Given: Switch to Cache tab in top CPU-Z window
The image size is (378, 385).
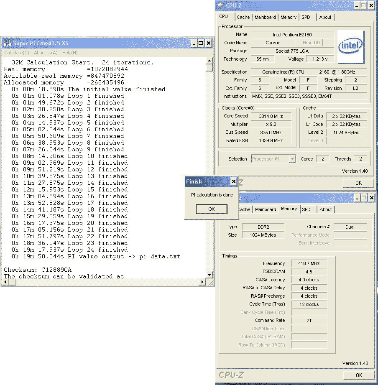Looking at the screenshot, I should (x=243, y=17).
